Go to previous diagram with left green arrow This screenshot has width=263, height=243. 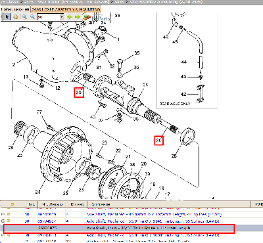70,17
